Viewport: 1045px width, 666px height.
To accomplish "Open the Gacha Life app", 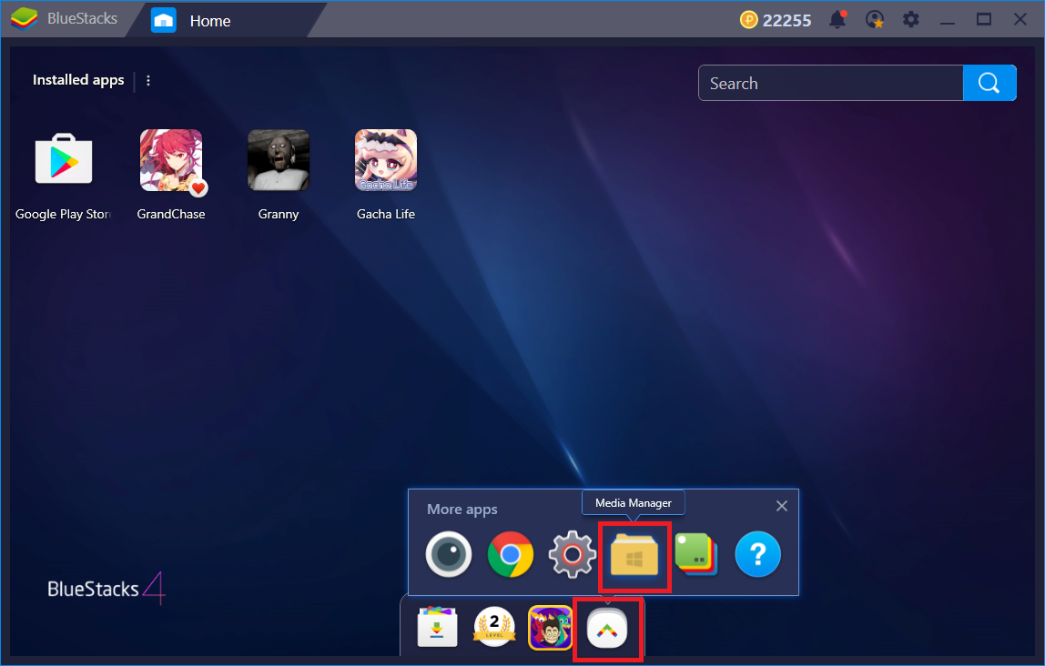I will point(386,160).
